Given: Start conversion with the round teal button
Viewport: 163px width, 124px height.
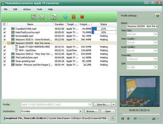Looking at the screenshot, I should 65,17.
